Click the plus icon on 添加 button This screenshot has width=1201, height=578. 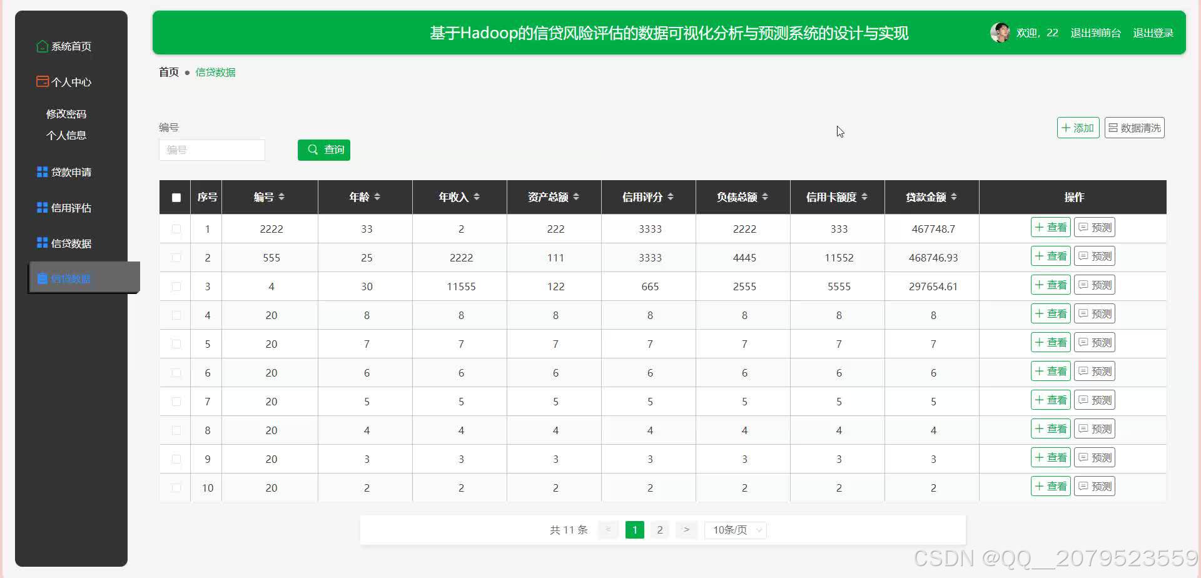coord(1067,128)
